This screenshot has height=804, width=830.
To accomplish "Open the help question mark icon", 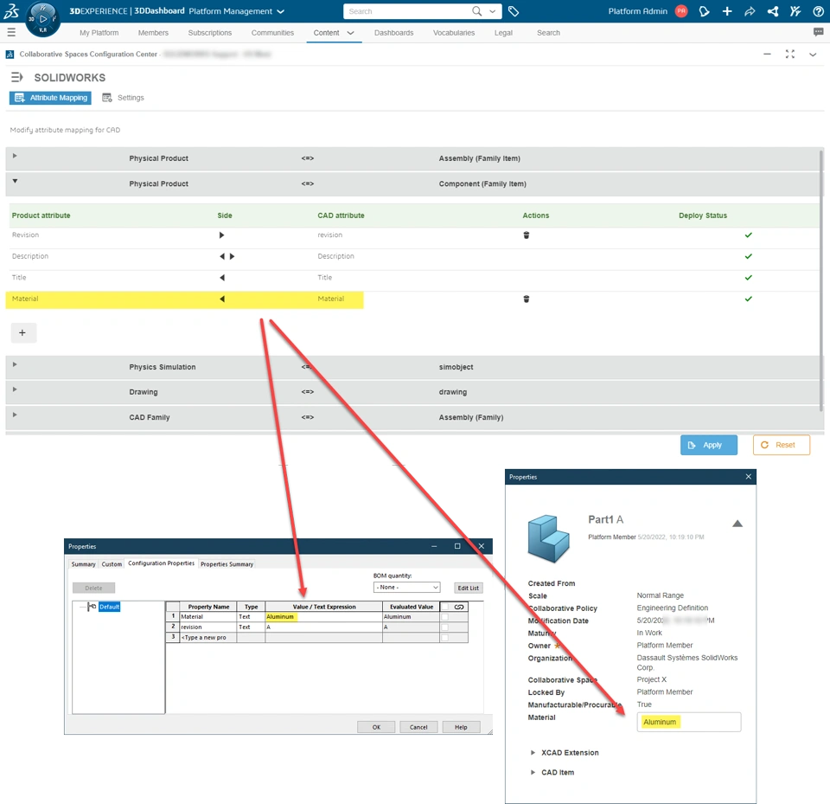I will pyautogui.click(x=819, y=11).
